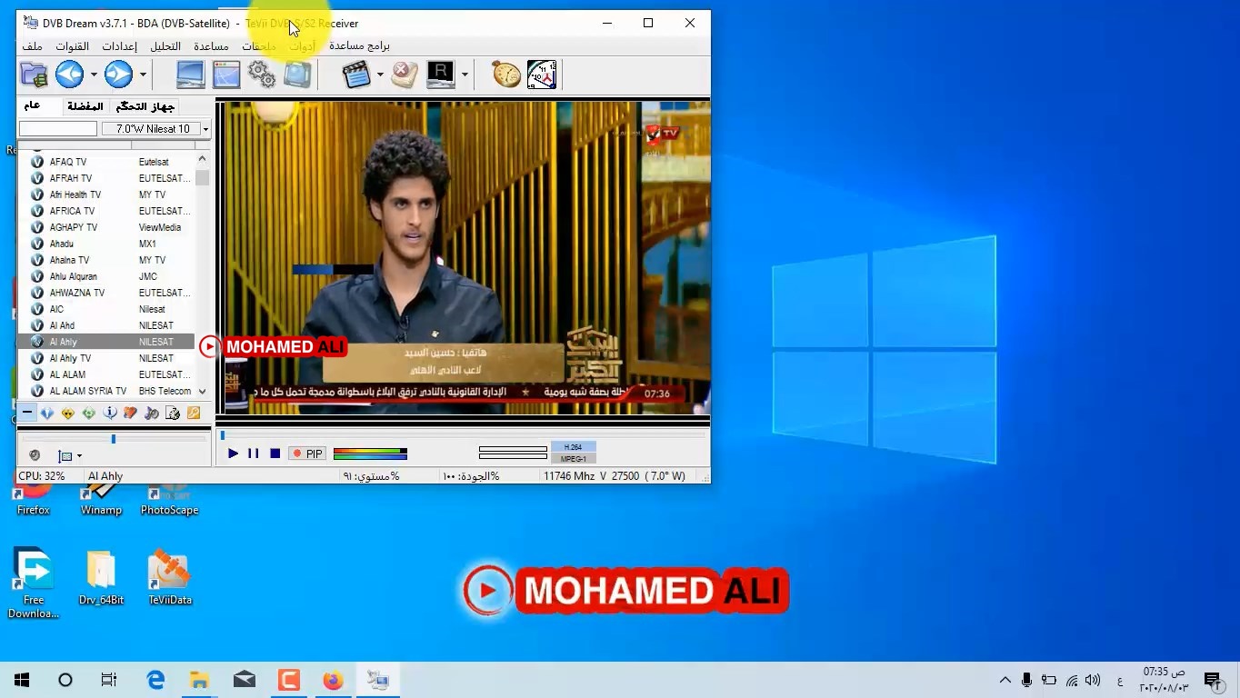
Task: Switch to the المفضلة tab
Action: tap(85, 106)
